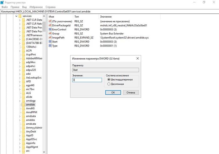This screenshot has width=219, height=154.
Task: Open the Файл menu
Action: click(4, 7)
